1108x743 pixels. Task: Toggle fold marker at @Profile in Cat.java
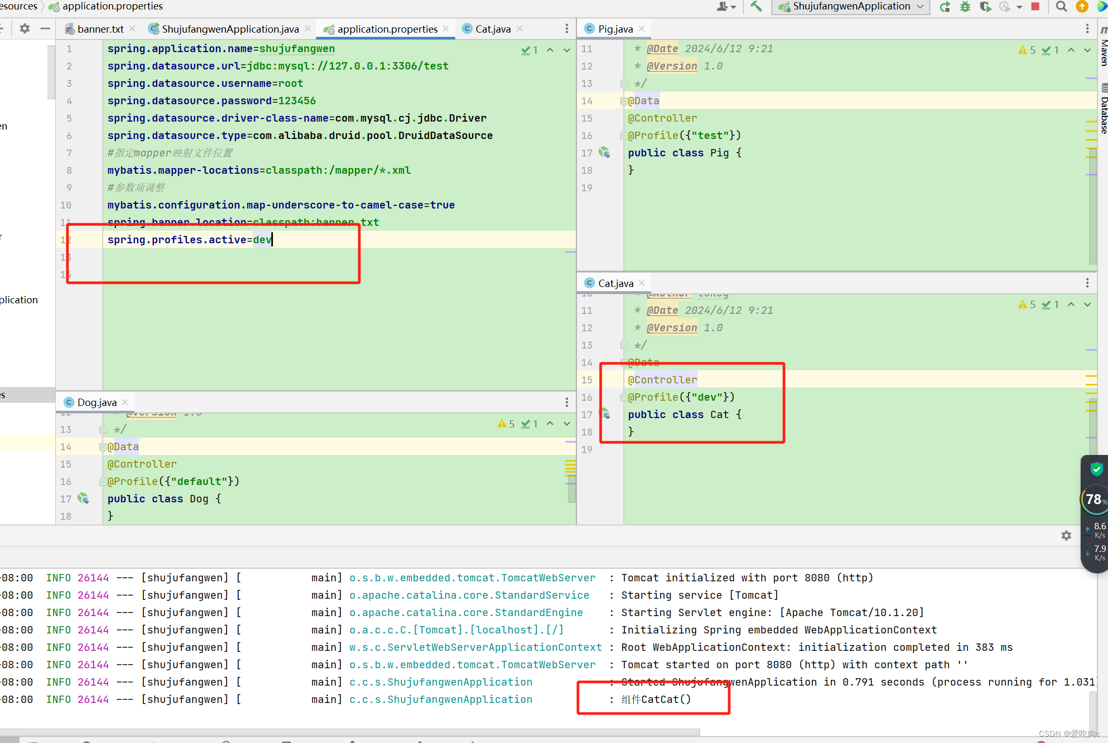click(624, 397)
